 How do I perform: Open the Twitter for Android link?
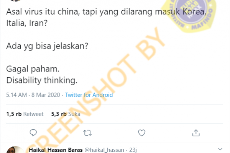pos(89,95)
